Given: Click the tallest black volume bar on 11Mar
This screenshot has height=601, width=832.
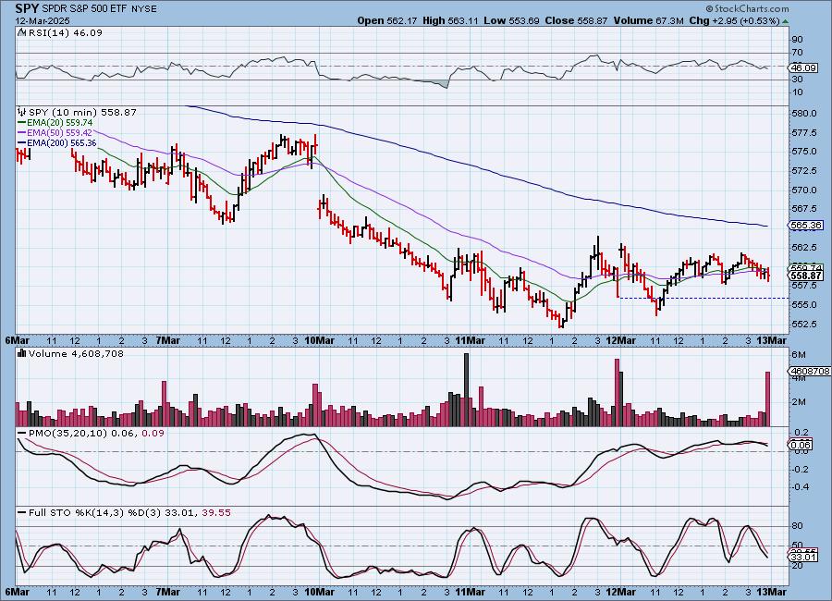Looking at the screenshot, I should [x=467, y=389].
